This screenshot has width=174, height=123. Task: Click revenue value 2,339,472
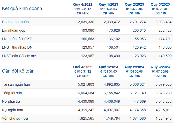click(x=112, y=22)
